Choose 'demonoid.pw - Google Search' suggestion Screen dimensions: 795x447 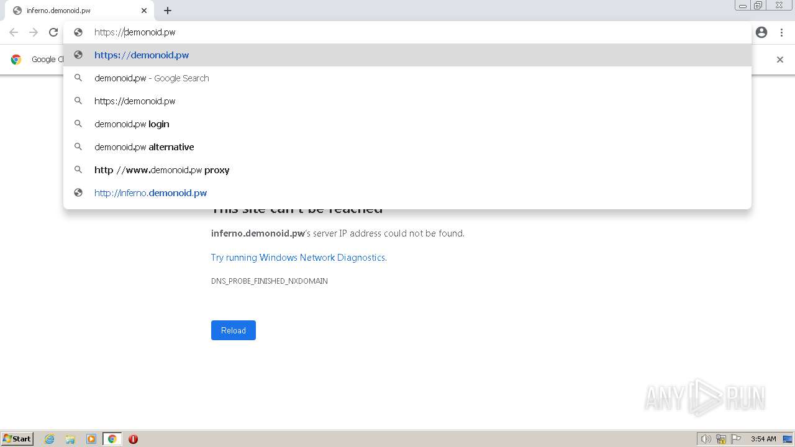point(407,78)
